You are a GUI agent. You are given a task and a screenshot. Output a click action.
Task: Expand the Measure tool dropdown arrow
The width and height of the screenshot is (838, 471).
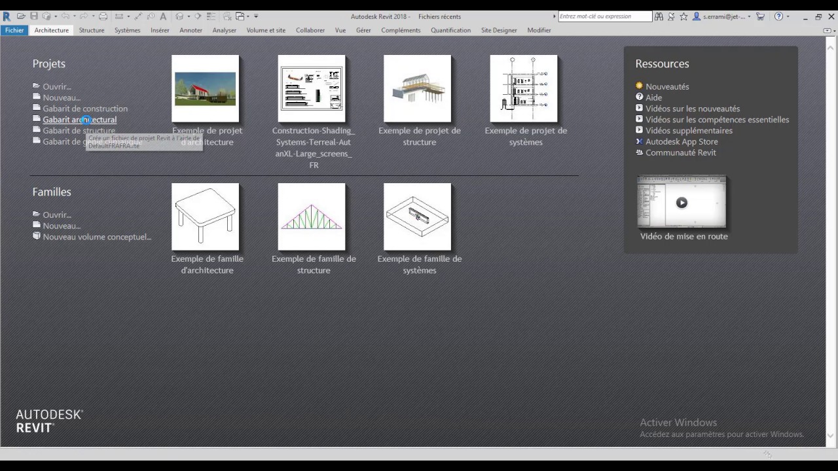128,16
